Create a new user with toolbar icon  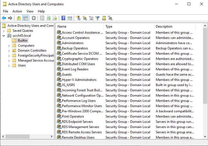pyautogui.click(x=78, y=18)
